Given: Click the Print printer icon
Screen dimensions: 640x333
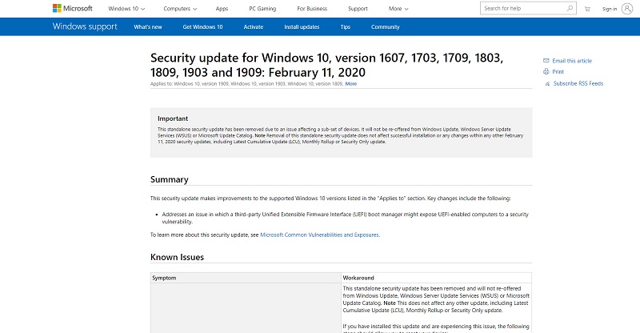Looking at the screenshot, I should coord(546,72).
